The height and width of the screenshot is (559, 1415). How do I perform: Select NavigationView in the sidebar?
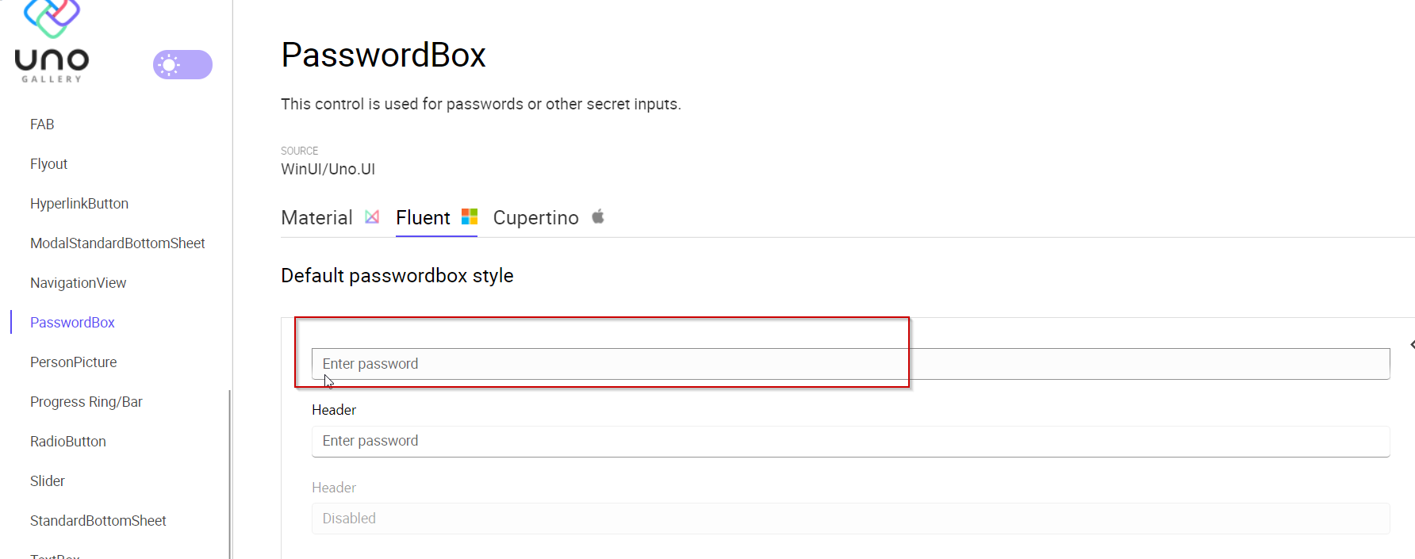(78, 282)
